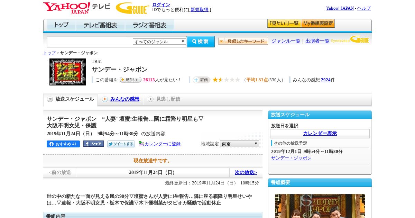Click the 2924 reviews count link
The height and width of the screenshot is (218, 415).
pos(326,80)
